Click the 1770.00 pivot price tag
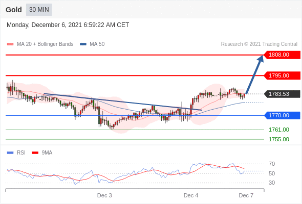The width and height of the screenshot is (302, 204). (282, 116)
